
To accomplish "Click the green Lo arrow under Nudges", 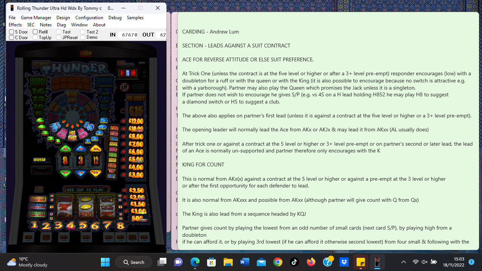I will point(66,173).
